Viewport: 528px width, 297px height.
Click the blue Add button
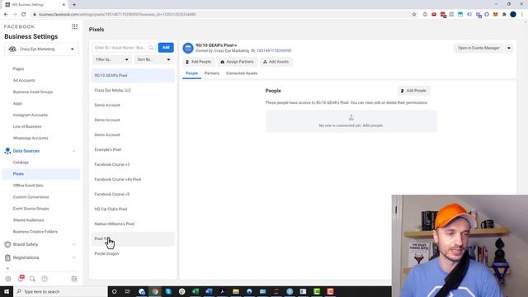[x=166, y=48]
